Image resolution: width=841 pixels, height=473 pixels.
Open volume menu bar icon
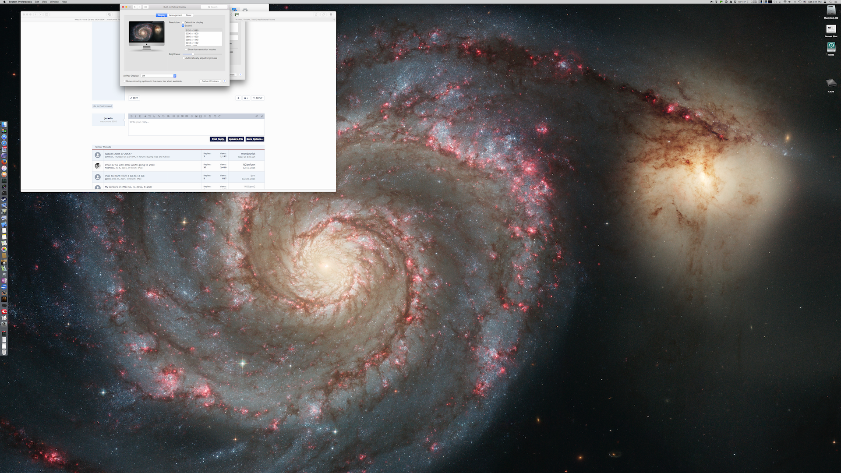(x=789, y=2)
